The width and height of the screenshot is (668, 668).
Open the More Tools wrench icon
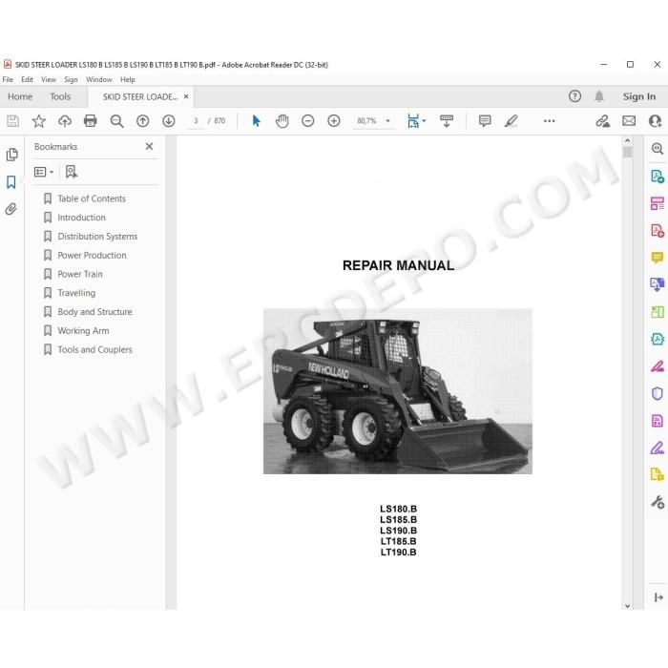[x=658, y=502]
